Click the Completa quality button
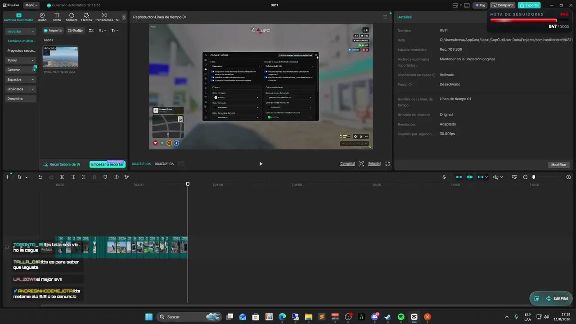The width and height of the screenshot is (576, 324). 347,164
